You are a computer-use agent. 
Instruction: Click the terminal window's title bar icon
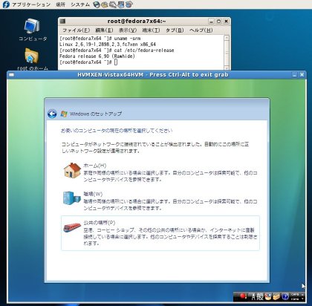[62, 22]
